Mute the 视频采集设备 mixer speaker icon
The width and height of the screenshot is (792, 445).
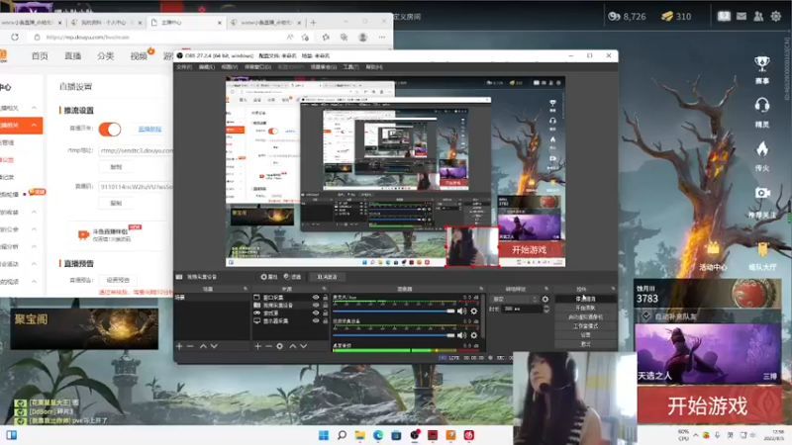coord(461,335)
